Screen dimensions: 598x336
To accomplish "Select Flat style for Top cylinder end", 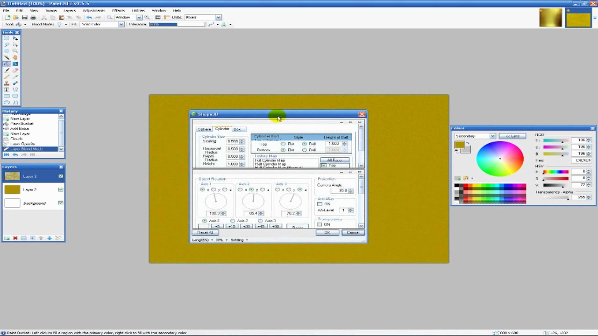I will (x=283, y=144).
